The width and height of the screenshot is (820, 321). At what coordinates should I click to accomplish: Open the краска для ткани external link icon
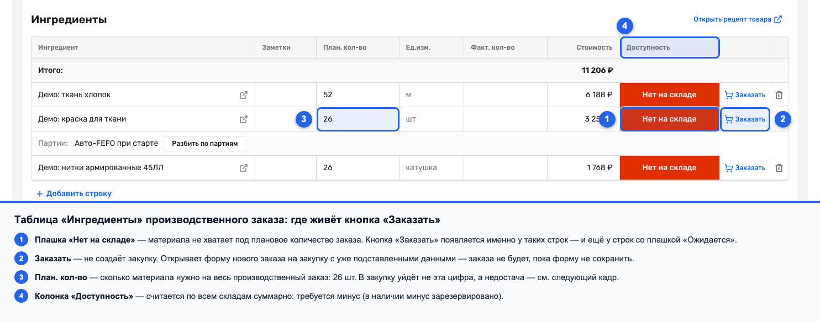coord(243,119)
